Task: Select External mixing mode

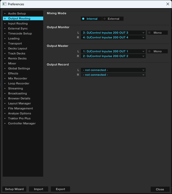Action: click(113, 19)
